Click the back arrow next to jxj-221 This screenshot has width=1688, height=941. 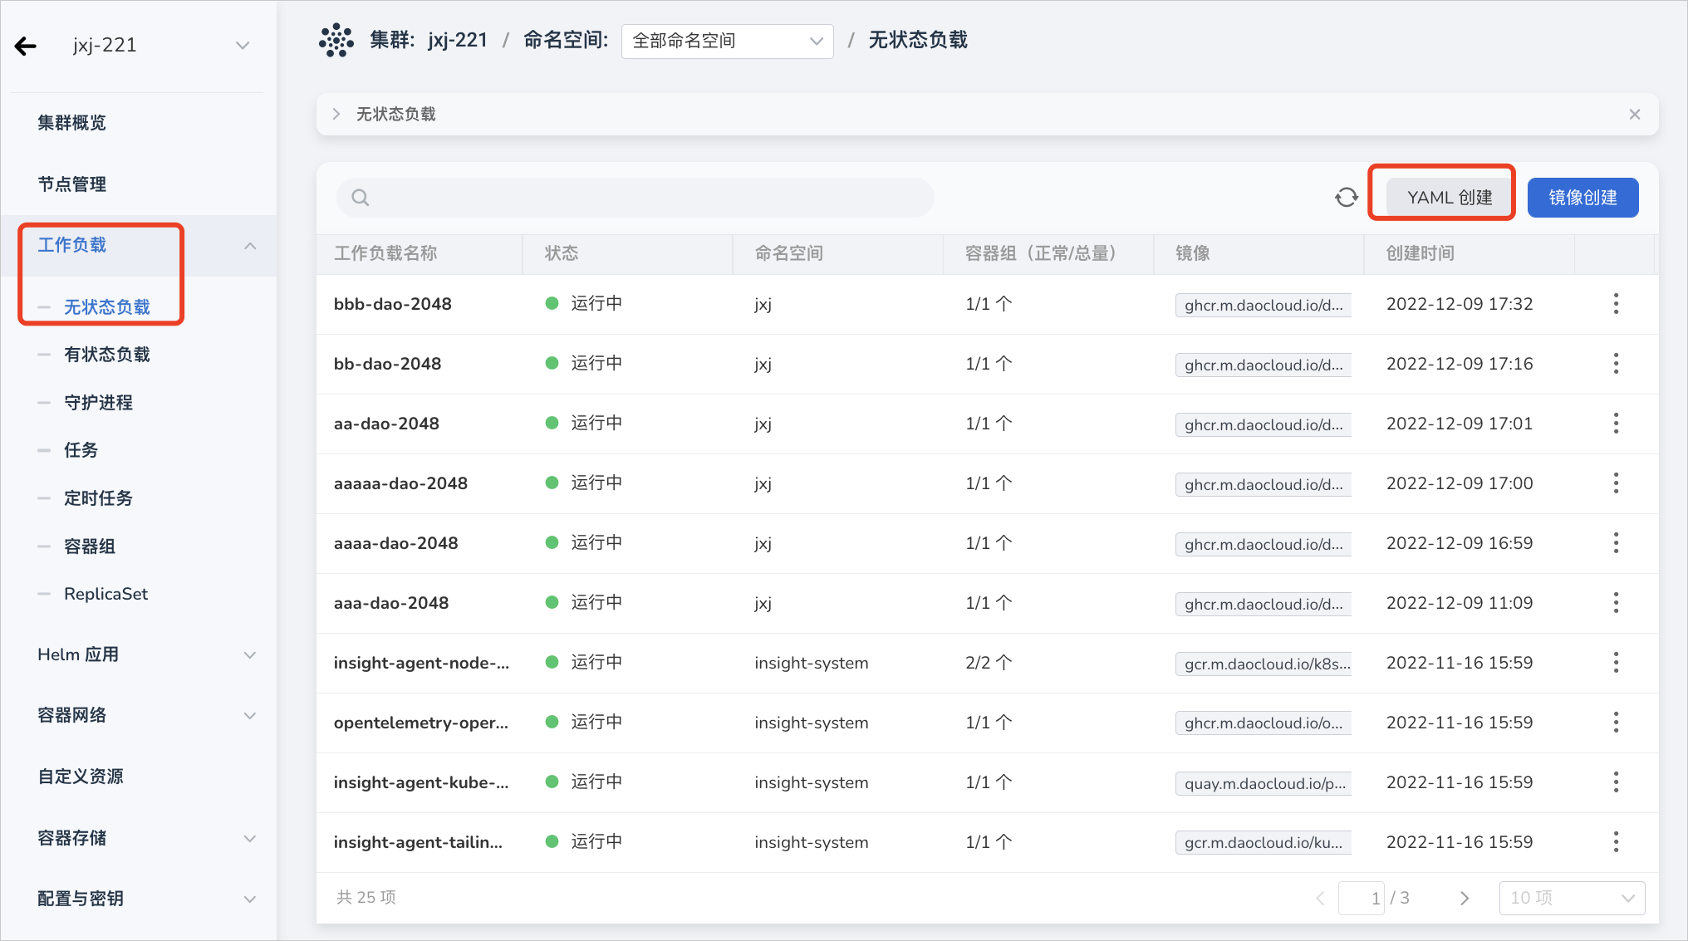tap(26, 46)
